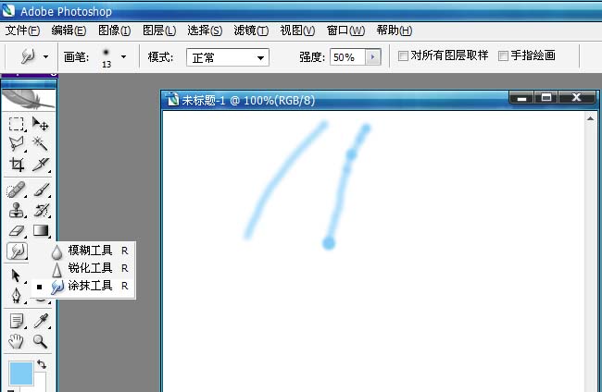Enable 对所有图层取样 checkbox
The height and width of the screenshot is (392, 602).
[x=403, y=56]
